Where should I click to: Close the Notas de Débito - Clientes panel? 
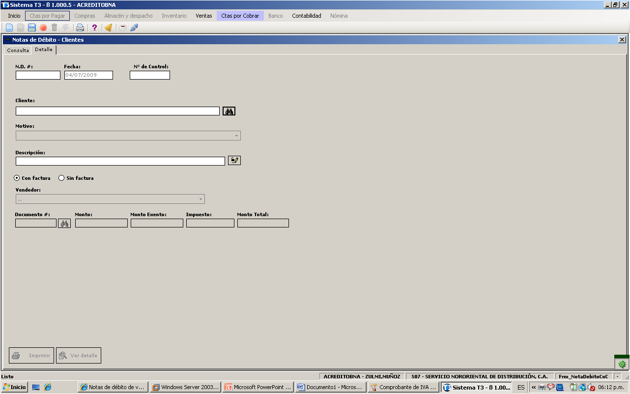pyautogui.click(x=622, y=40)
